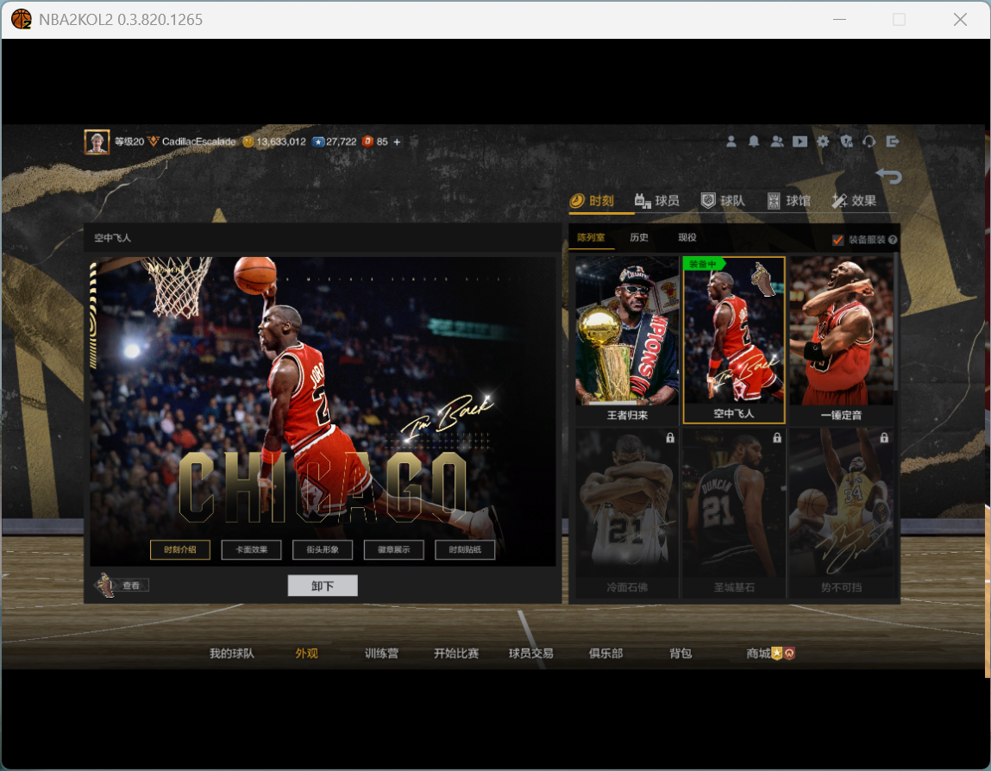Screen dimensions: 991x771
Task: Switch to the 时刻 tab
Action: pos(593,201)
